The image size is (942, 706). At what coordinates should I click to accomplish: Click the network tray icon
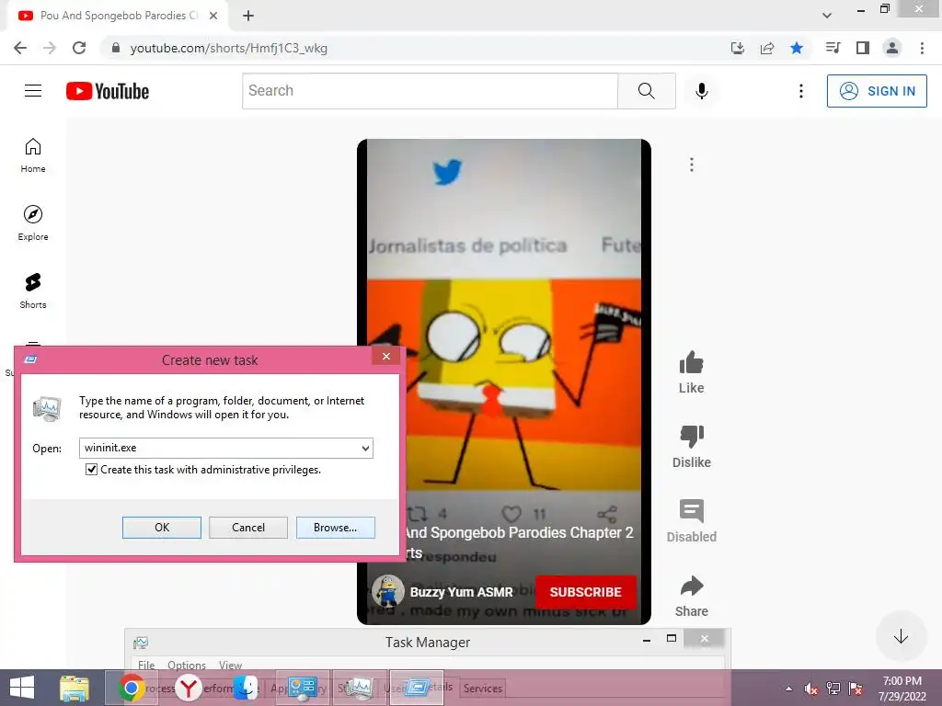(x=833, y=689)
